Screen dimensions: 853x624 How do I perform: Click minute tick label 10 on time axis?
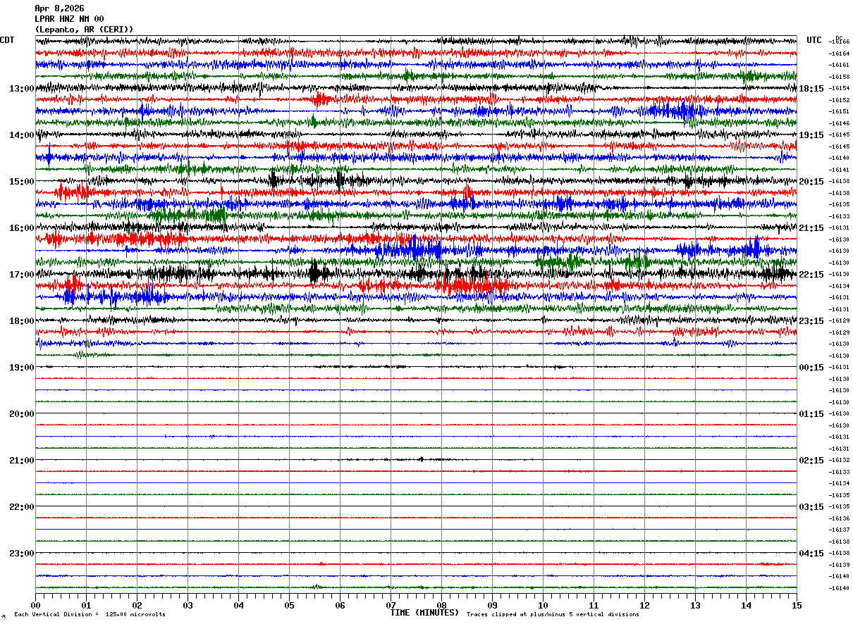544,606
